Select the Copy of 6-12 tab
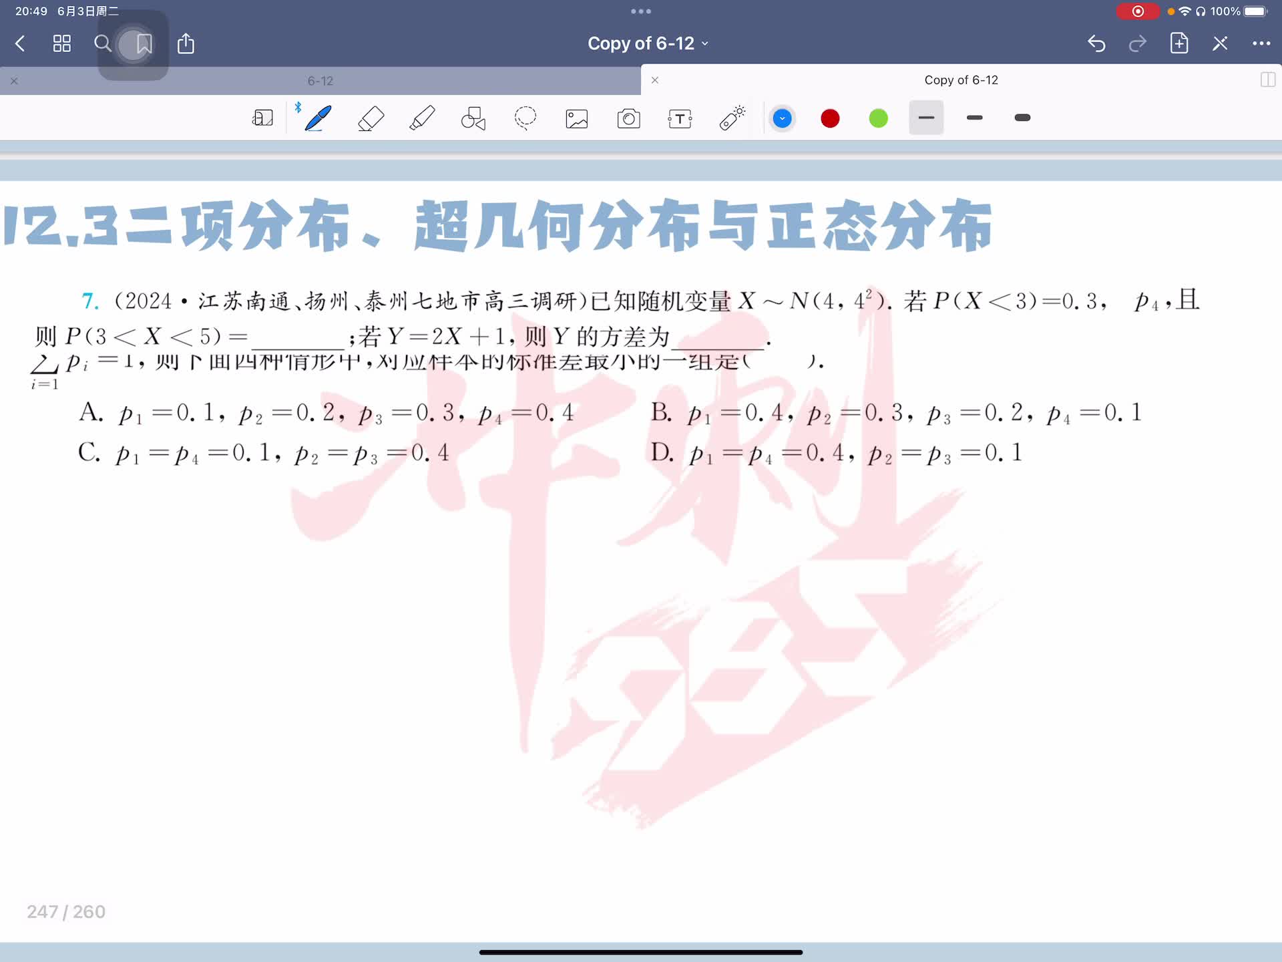 click(960, 80)
